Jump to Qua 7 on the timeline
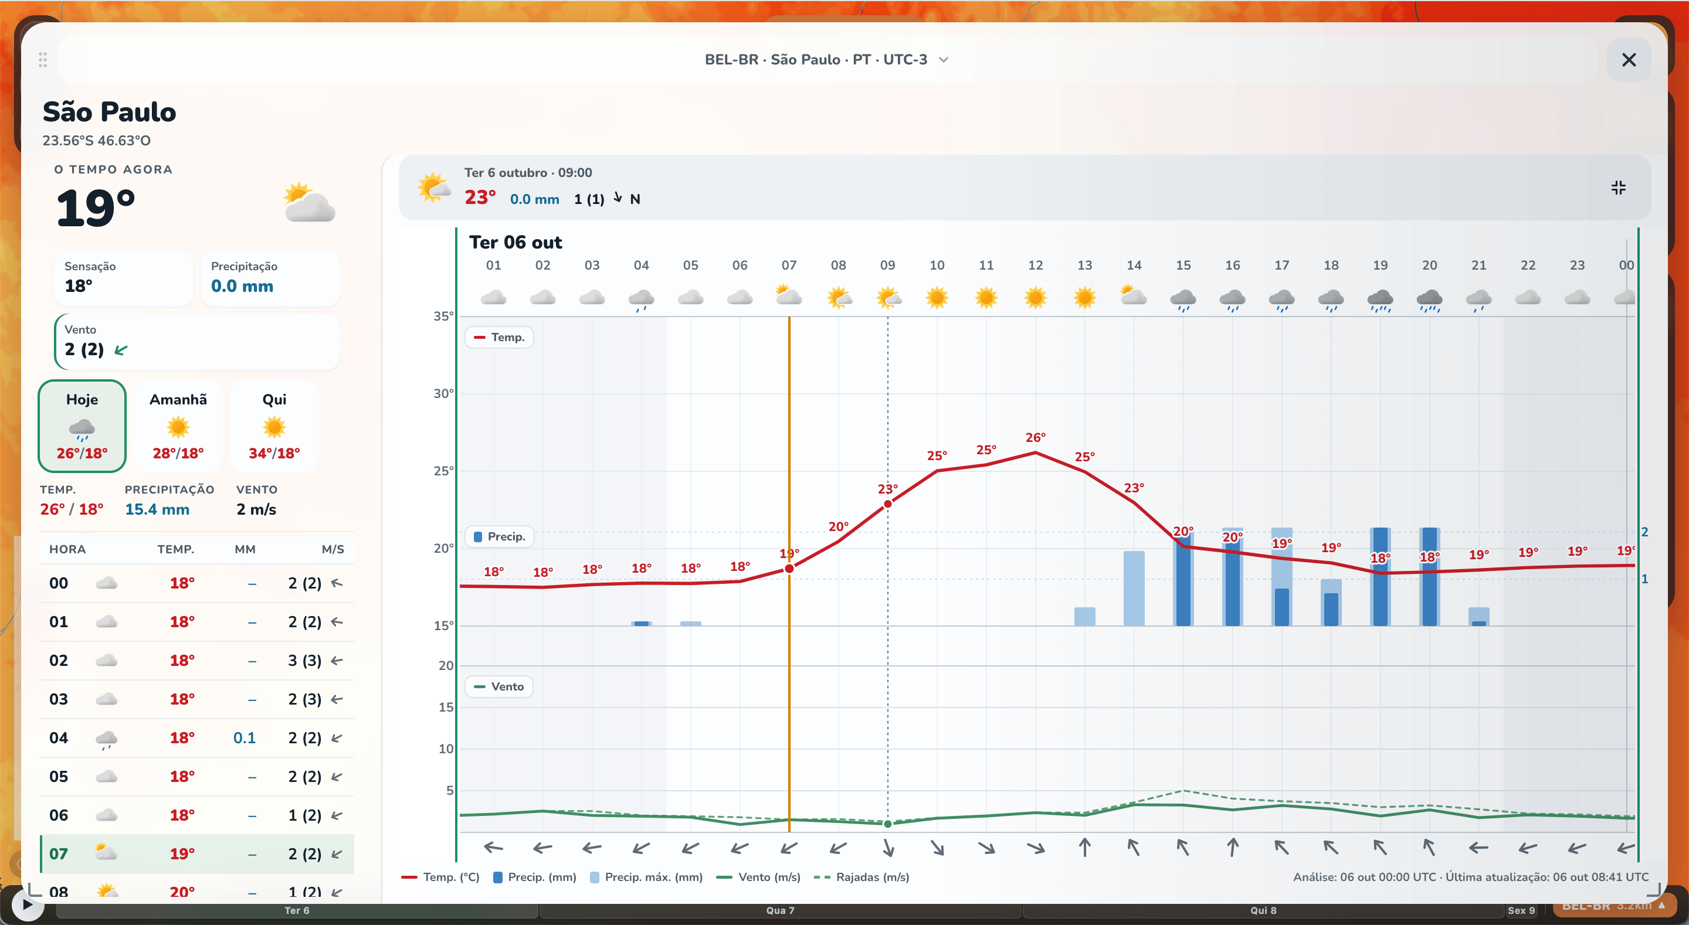The image size is (1689, 925). pyautogui.click(x=780, y=910)
